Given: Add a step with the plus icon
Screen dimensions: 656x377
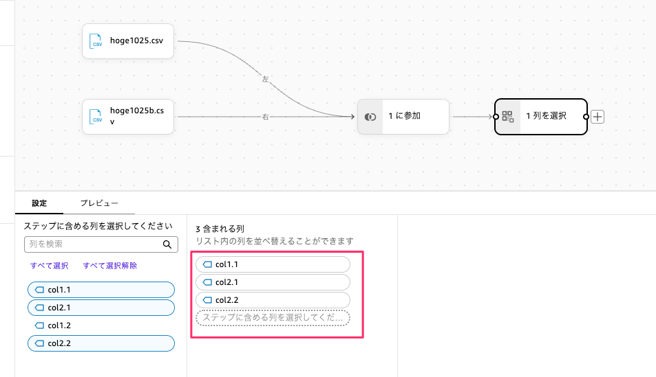Looking at the screenshot, I should point(597,117).
